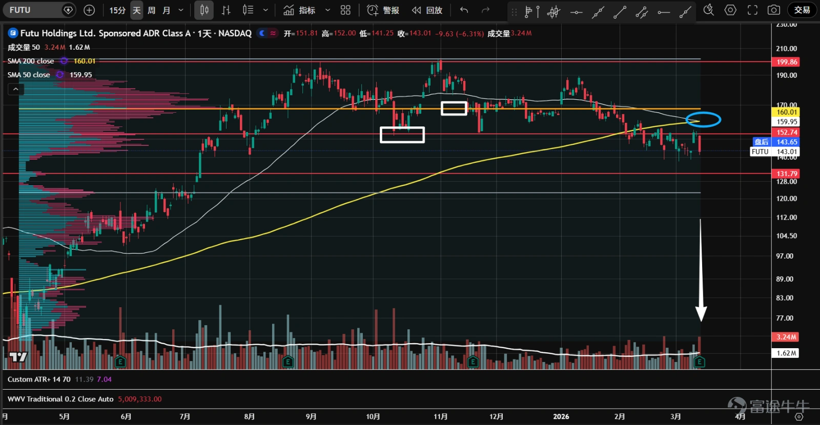
Task: Select the extended line drawing tool
Action: [598, 12]
